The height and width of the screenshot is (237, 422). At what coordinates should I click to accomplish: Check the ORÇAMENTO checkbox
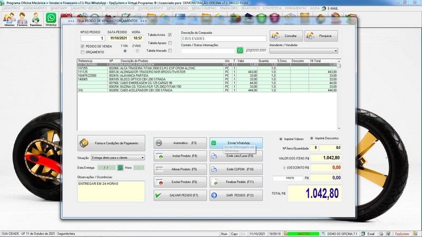click(x=82, y=52)
